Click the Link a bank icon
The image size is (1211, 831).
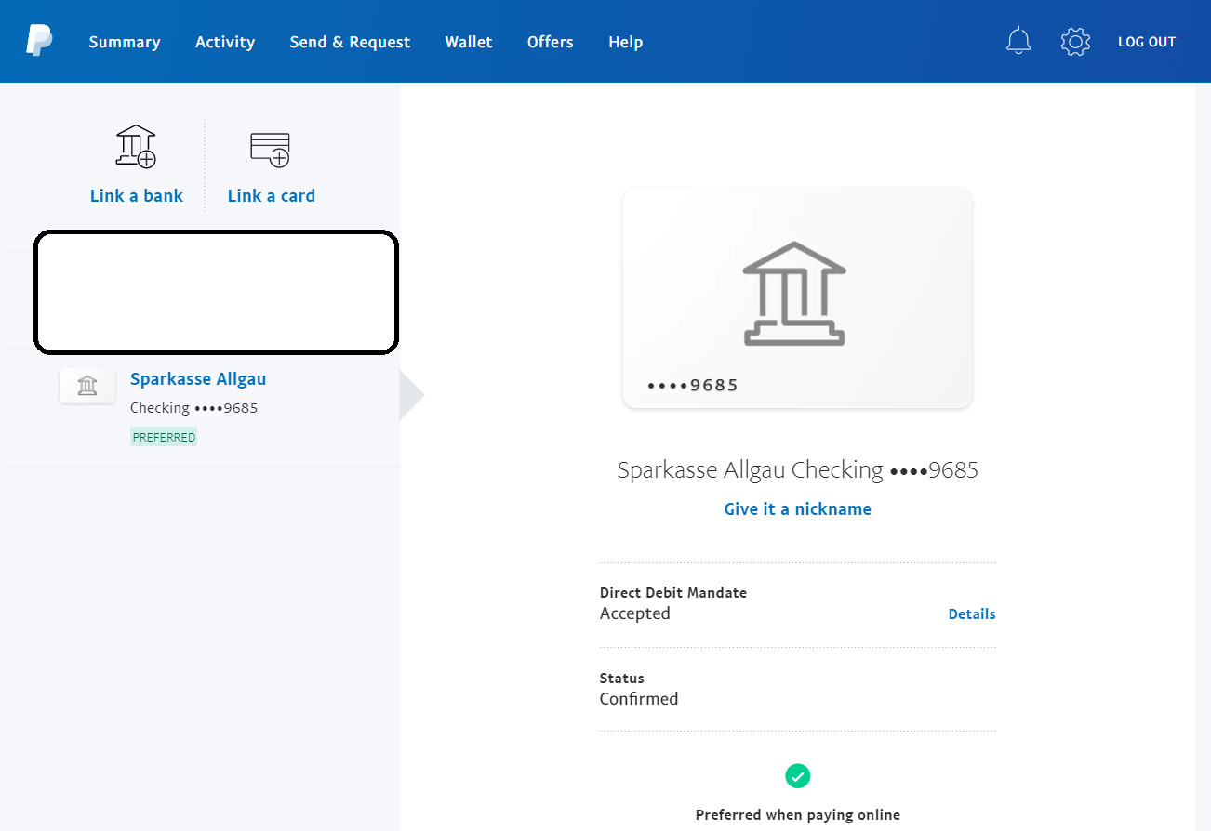pos(136,146)
